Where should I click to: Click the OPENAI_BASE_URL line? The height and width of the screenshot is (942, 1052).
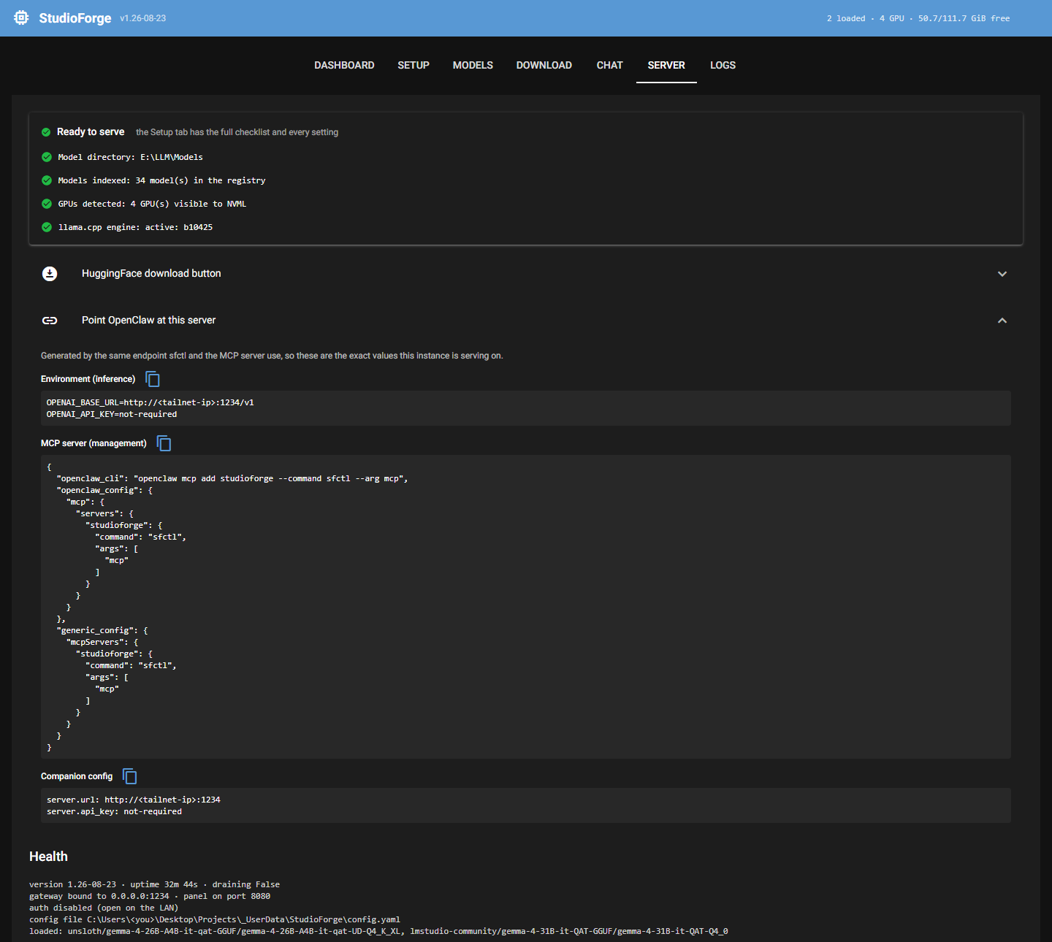tap(150, 402)
